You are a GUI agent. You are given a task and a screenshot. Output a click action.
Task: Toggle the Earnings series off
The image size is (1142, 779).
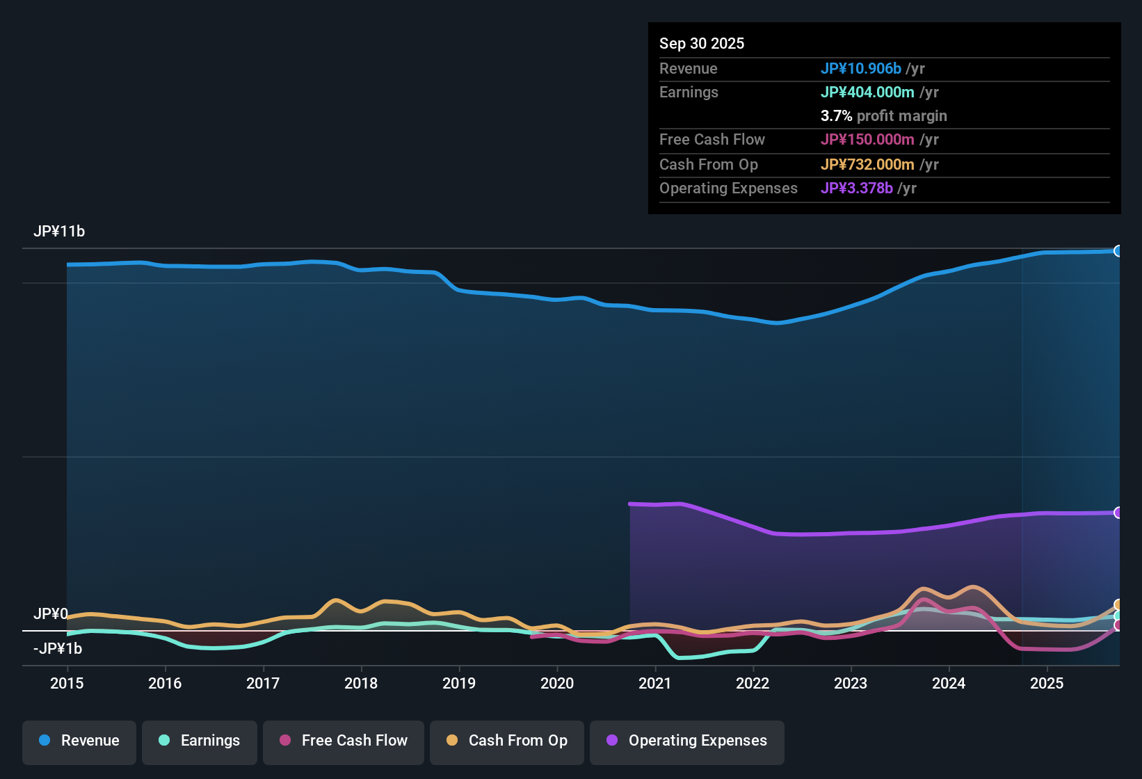199,741
